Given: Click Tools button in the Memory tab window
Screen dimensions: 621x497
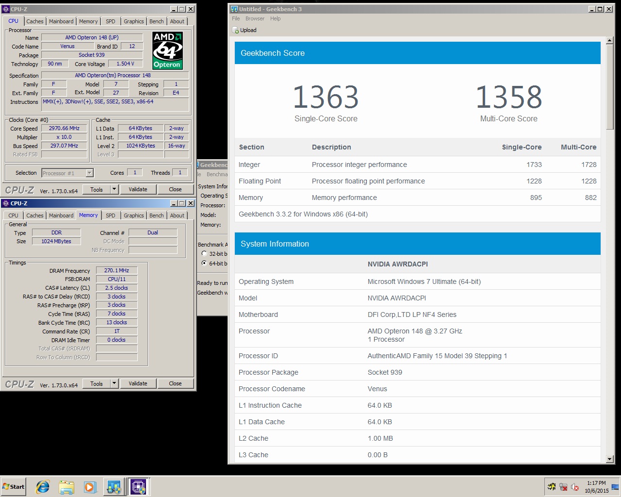Looking at the screenshot, I should pos(97,383).
